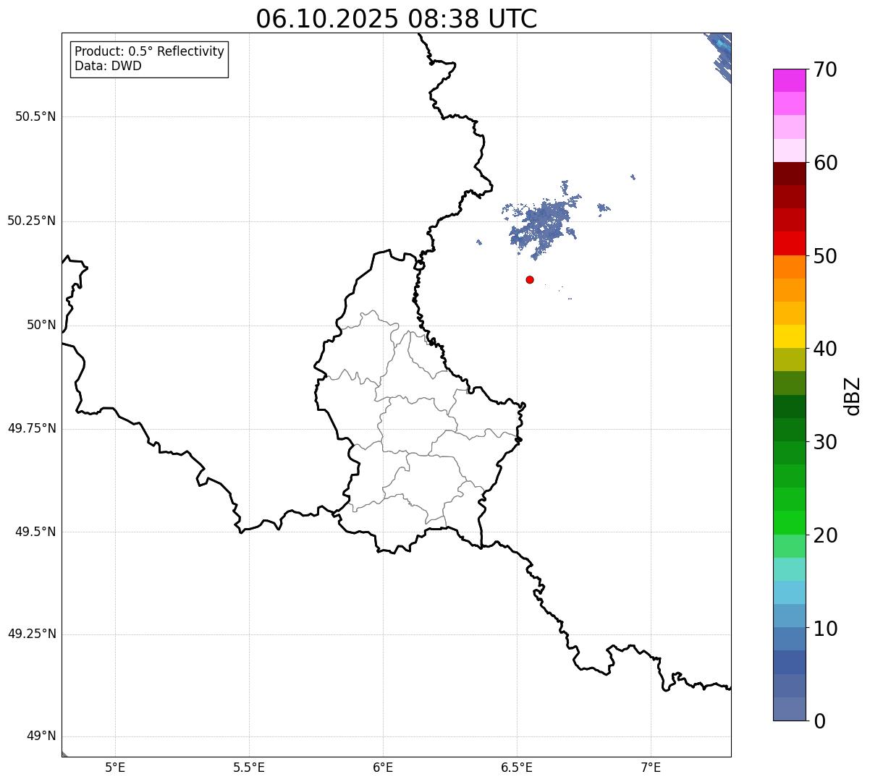This screenshot has width=870, height=782.
Task: Click the bright green swatch above 20
Action: pyautogui.click(x=790, y=523)
